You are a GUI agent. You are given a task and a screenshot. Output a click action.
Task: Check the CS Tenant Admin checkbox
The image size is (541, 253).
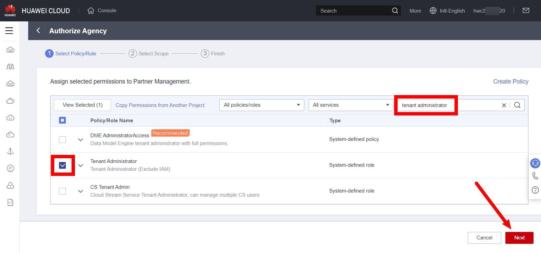tap(62, 191)
